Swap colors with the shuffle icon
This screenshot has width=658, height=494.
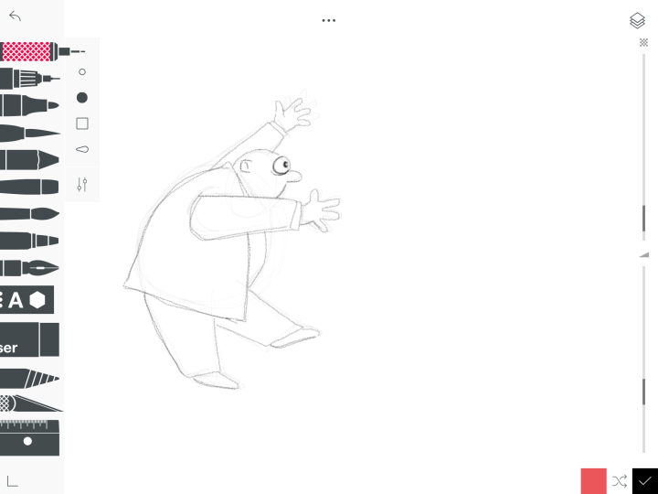(x=620, y=480)
